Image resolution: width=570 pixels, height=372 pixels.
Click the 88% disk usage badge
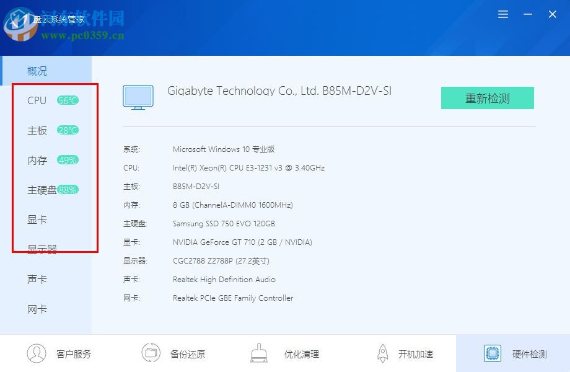67,189
